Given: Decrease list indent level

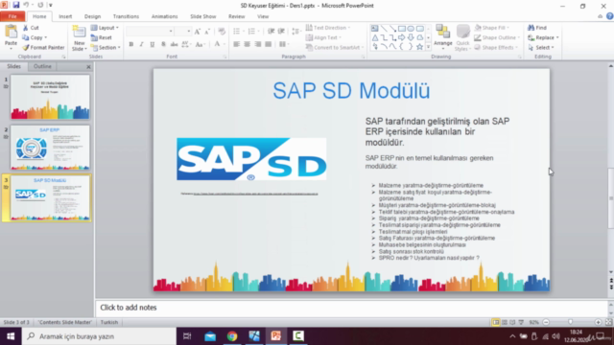Looking at the screenshot, I should pos(271,32).
